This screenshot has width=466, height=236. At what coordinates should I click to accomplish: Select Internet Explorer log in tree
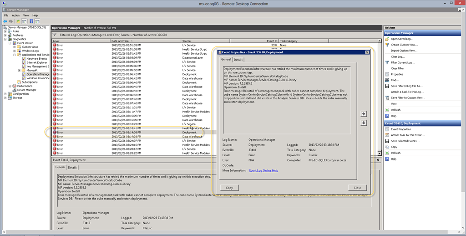coord(36,62)
